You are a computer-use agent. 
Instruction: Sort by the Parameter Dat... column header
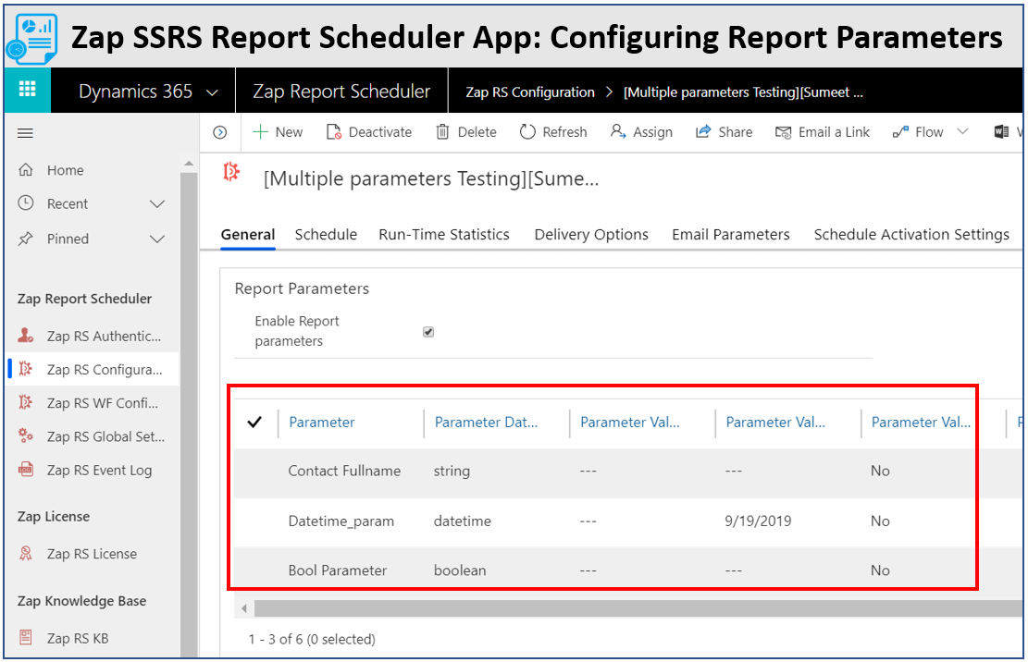point(486,423)
